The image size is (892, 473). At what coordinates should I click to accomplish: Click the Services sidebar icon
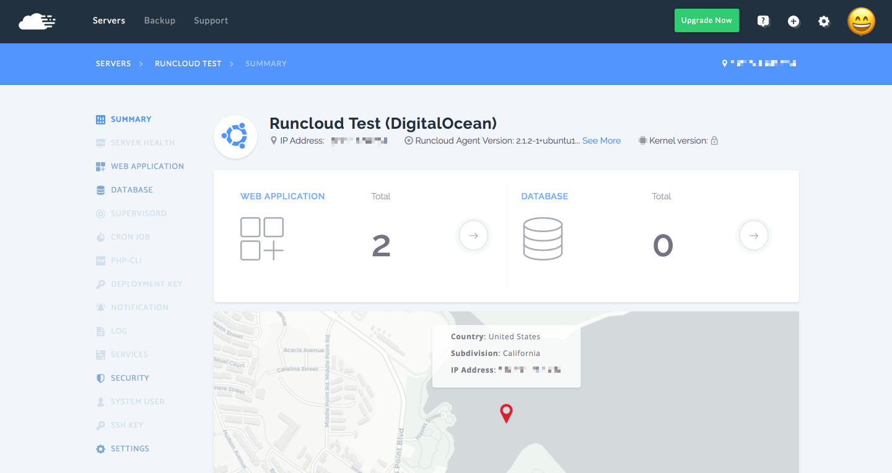pos(100,355)
